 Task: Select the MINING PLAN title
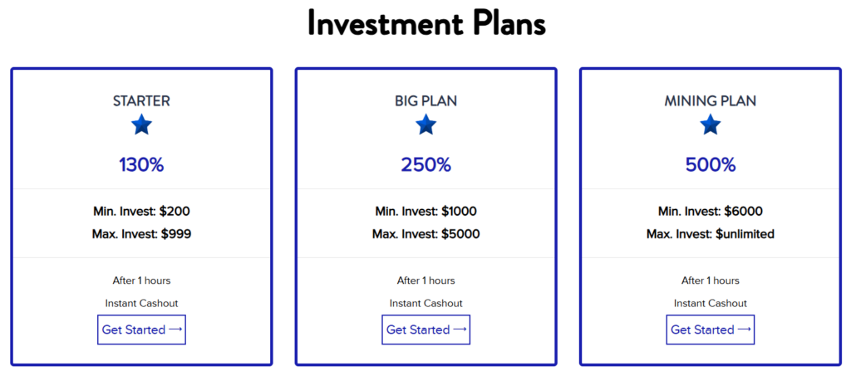(x=710, y=101)
